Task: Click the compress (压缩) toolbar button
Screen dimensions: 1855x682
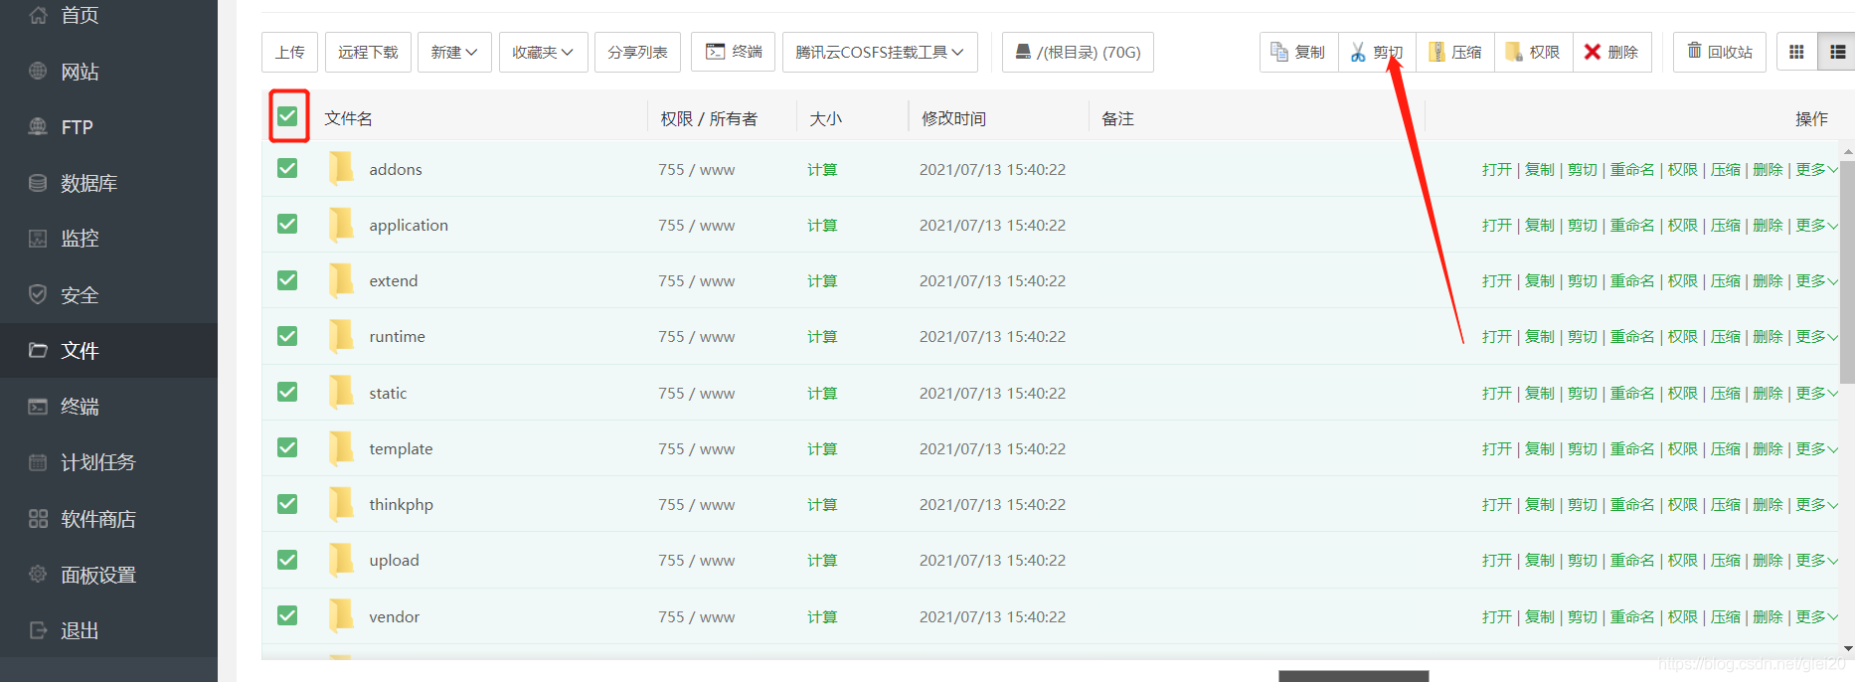Action: coord(1454,52)
